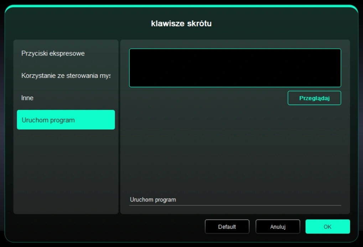
Task: Click empty area below the Przeglądaj button
Action: coord(235,149)
